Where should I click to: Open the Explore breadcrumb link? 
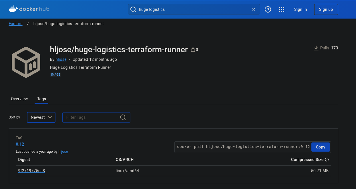coord(15,24)
